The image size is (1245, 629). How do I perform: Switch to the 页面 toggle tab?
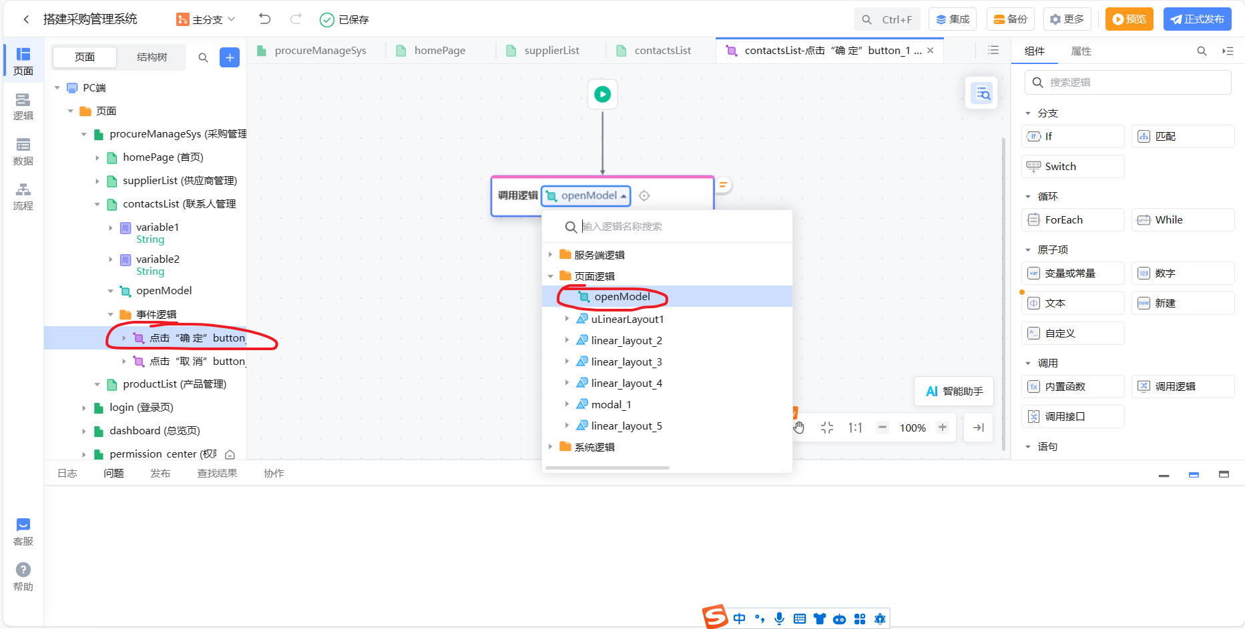point(85,57)
